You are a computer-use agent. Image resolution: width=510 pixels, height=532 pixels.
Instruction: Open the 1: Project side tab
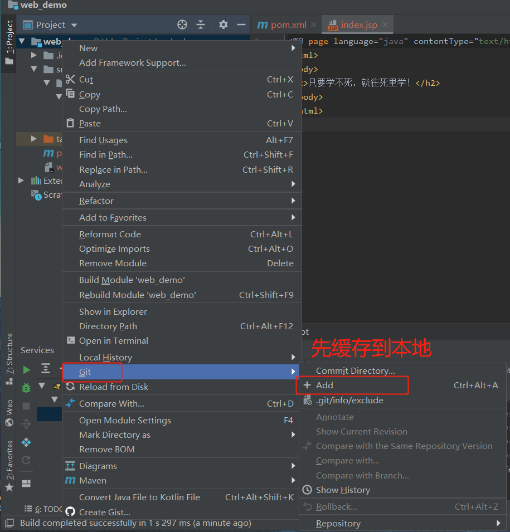9,42
